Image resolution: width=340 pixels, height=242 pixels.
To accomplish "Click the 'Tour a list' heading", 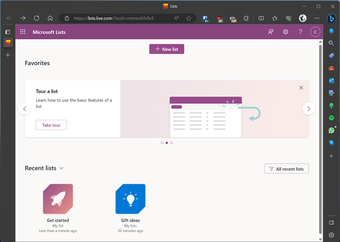I will pos(47,91).
